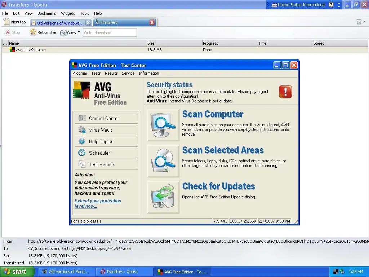Sort transfers by Name column
Screen dimensions: 369x277
[77, 43]
